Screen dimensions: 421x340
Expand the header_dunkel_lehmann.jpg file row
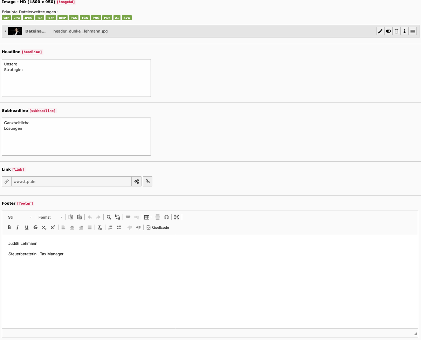tap(5, 31)
